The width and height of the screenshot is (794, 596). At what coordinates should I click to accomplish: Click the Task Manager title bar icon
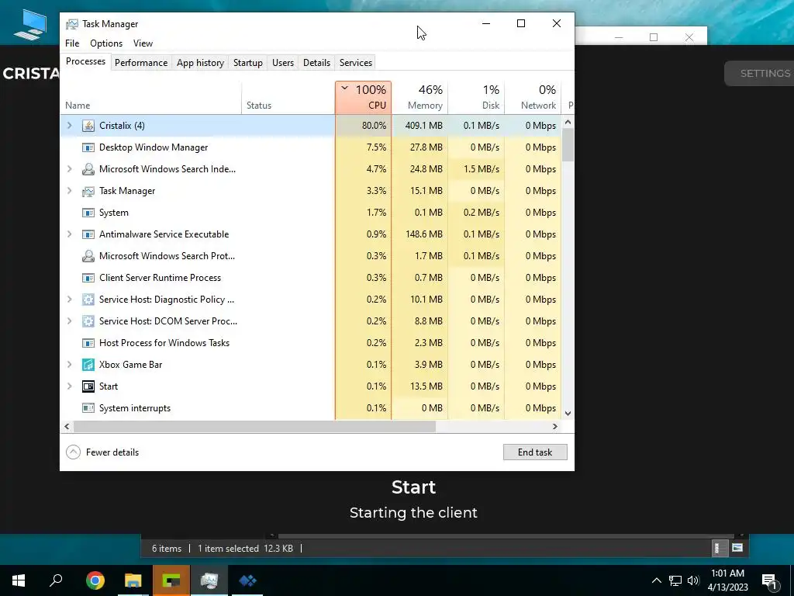click(x=72, y=24)
